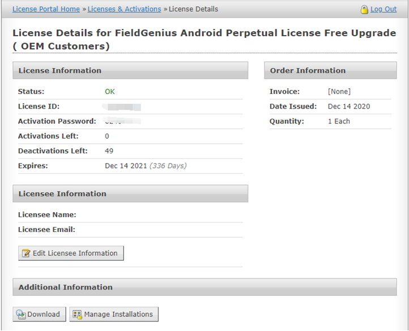Viewport: 409px width, 331px height.
Task: Click the pencil icon on Edit Licensee Information
Action: 26,253
